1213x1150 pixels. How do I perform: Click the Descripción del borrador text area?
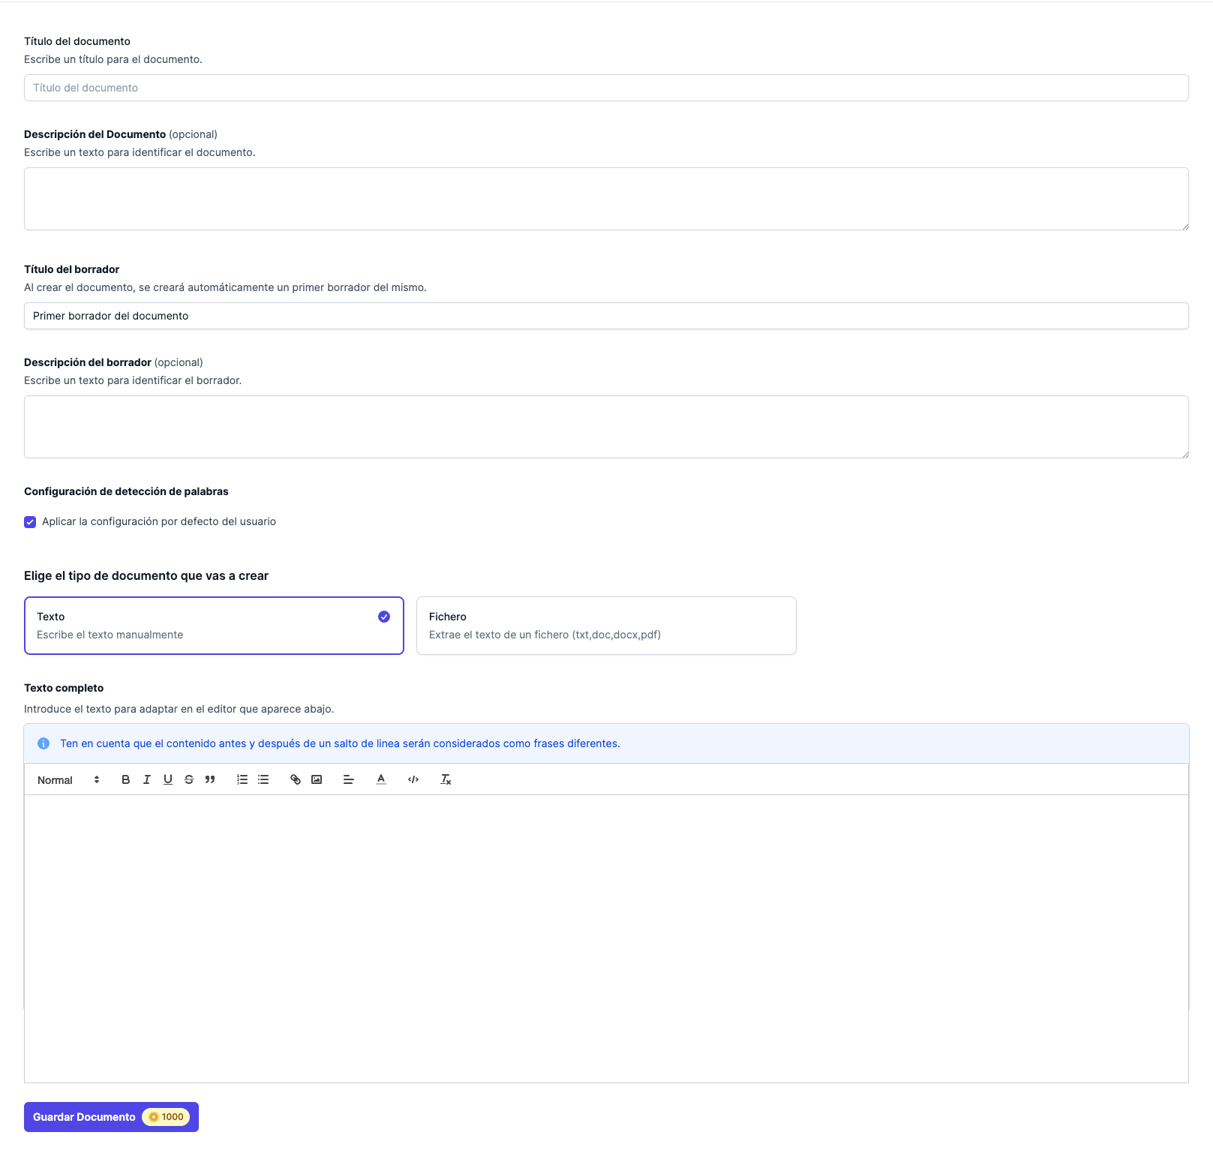606,426
